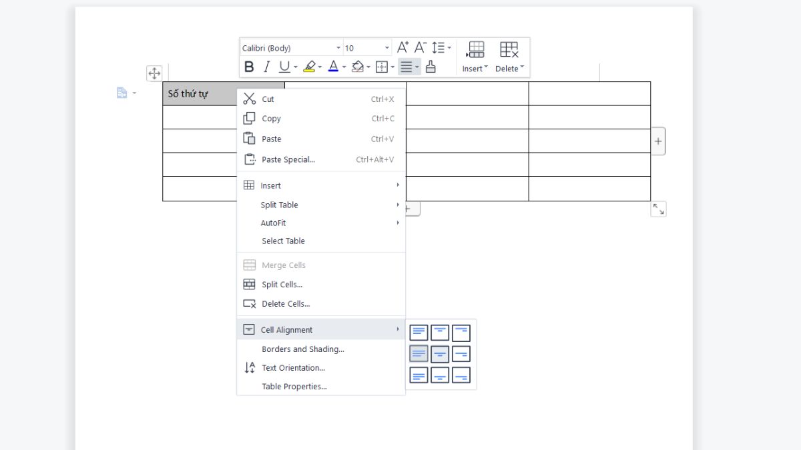Select the format painter brush icon
Image resolution: width=801 pixels, height=450 pixels.
[431, 67]
